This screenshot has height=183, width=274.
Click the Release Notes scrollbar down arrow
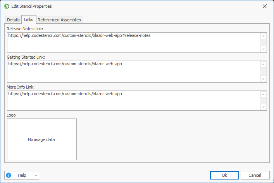click(x=263, y=49)
